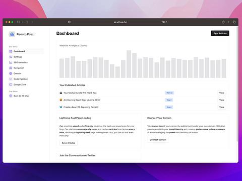Open the sidebar dropdown arrow in Safari toolbar

point(22,22)
